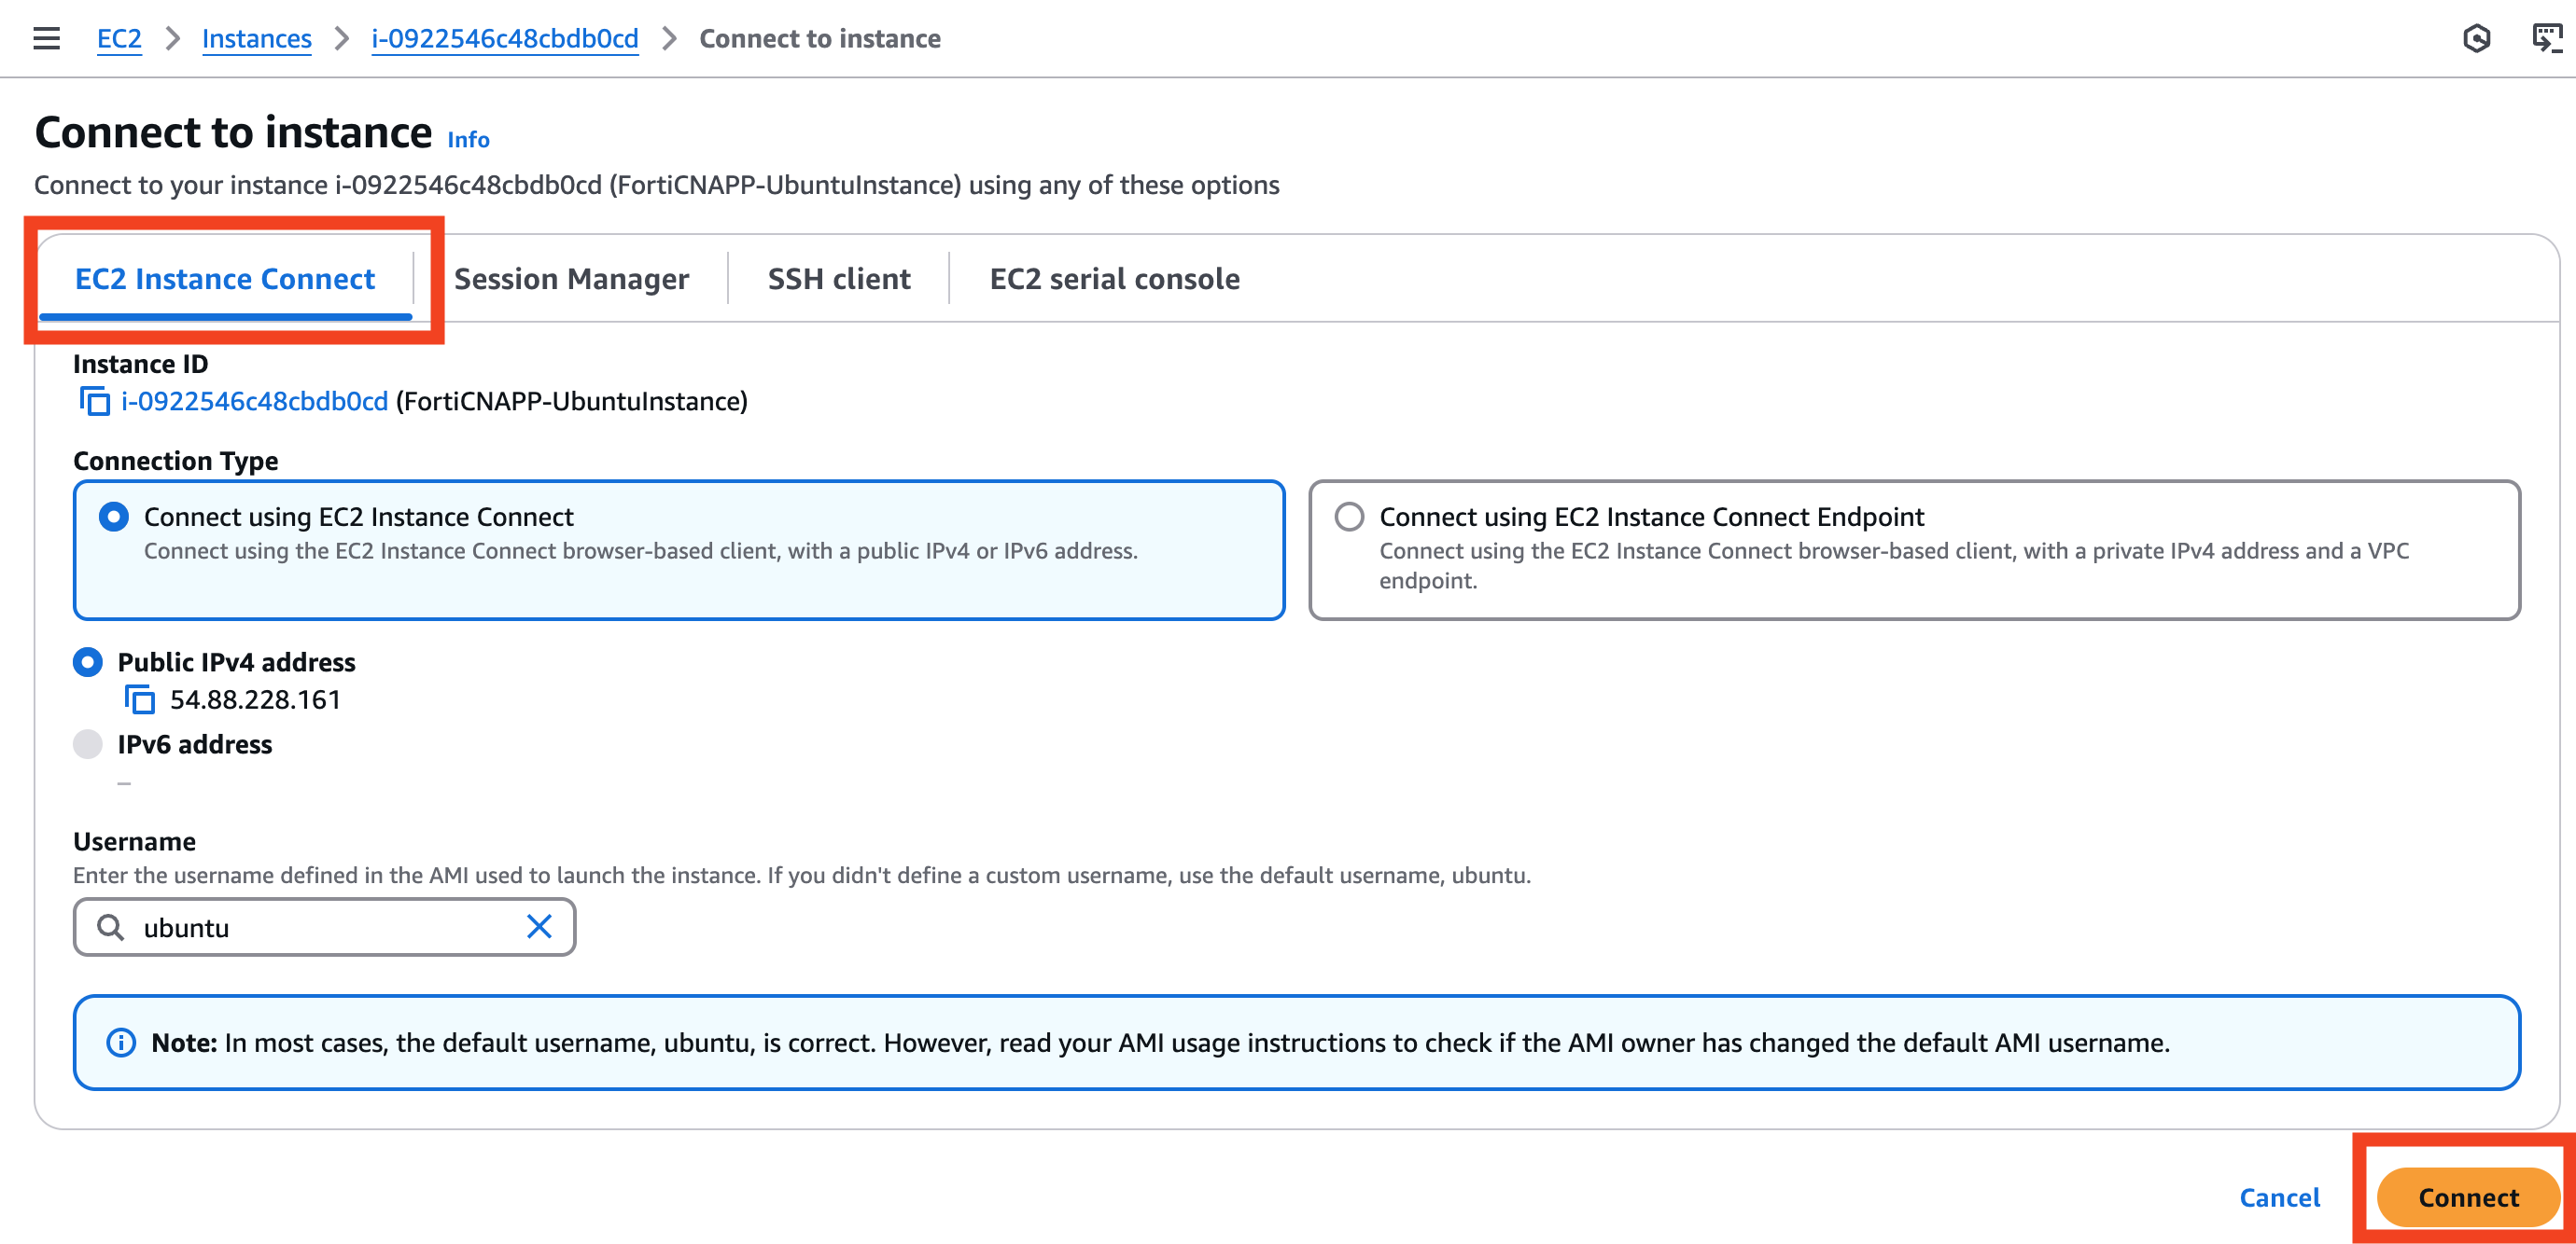The image size is (2576, 1244).
Task: Focus the Username input containing ubuntu
Action: pos(324,927)
